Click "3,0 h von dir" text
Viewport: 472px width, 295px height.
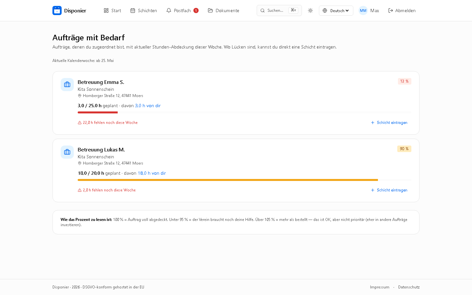[148, 106]
